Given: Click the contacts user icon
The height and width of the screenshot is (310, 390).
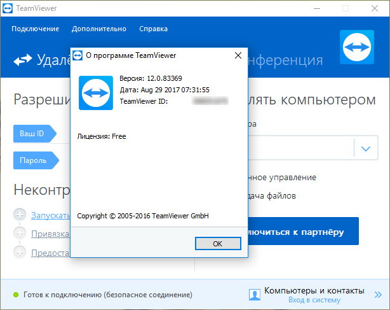Looking at the screenshot, I should coord(255,295).
